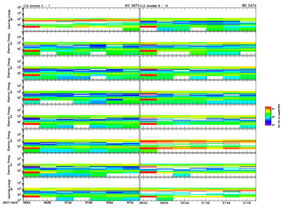
Task: Click the 56:59 tick under Anodes 8 - 15 column
Action: (x=164, y=203)
